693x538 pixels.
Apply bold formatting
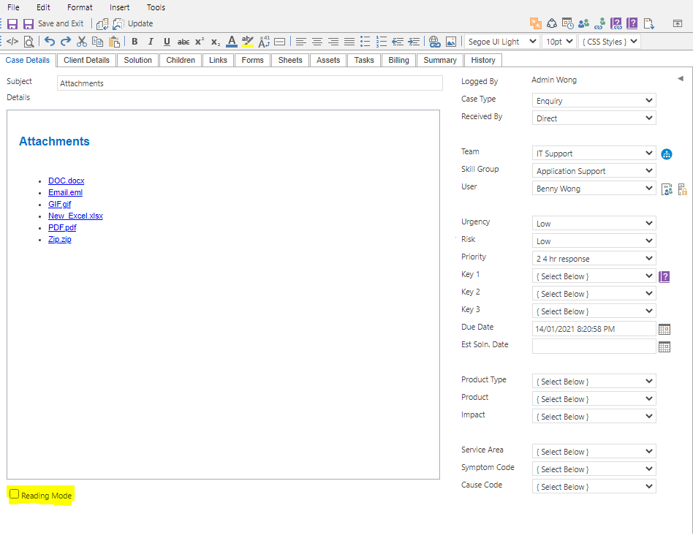(135, 42)
